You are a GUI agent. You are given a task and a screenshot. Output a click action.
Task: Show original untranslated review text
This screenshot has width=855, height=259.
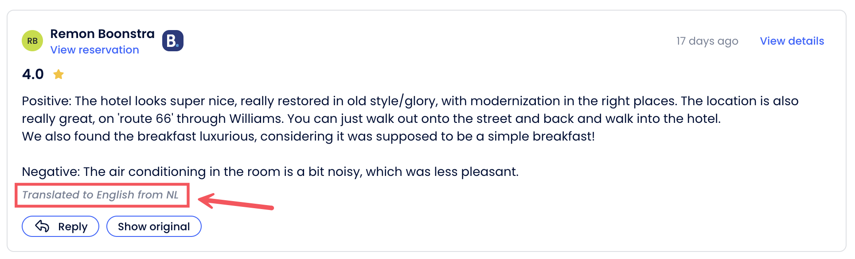pyautogui.click(x=154, y=227)
